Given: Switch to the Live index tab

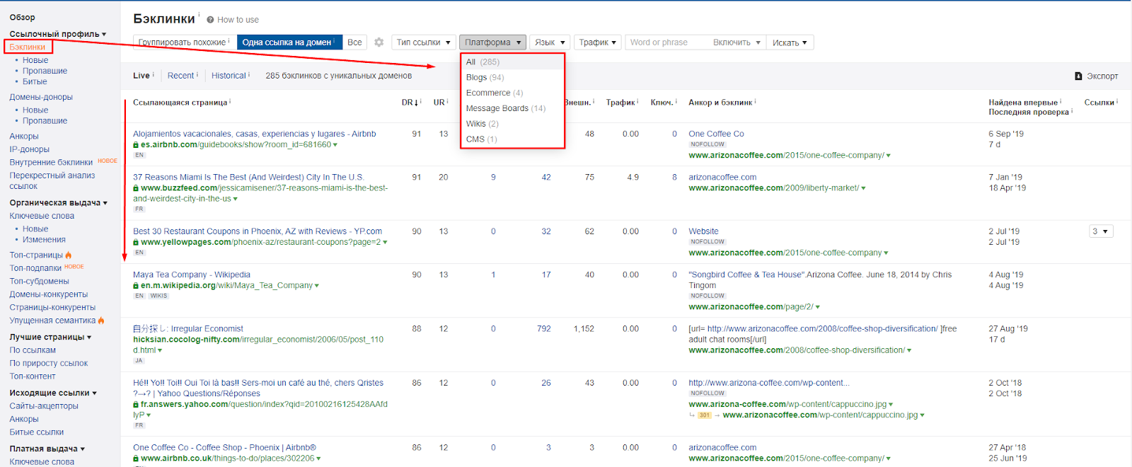Looking at the screenshot, I should point(141,76).
